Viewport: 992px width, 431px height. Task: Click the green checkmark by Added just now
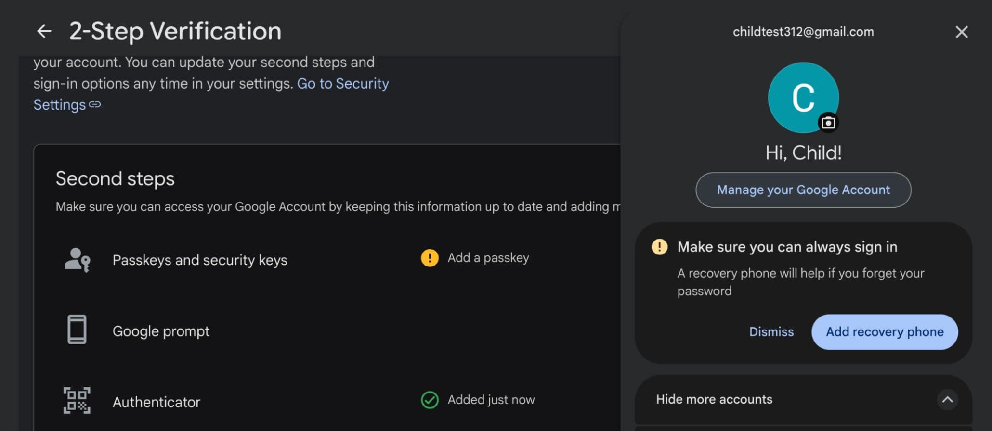click(430, 400)
